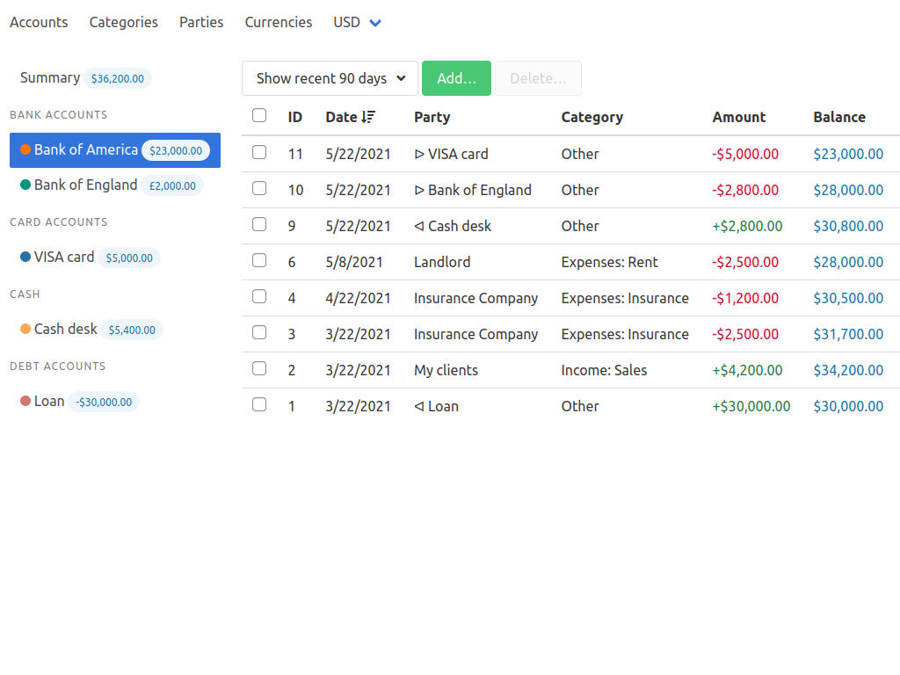Toggle the select-all checkbox in table header
The height and width of the screenshot is (675, 900).
pyautogui.click(x=259, y=115)
